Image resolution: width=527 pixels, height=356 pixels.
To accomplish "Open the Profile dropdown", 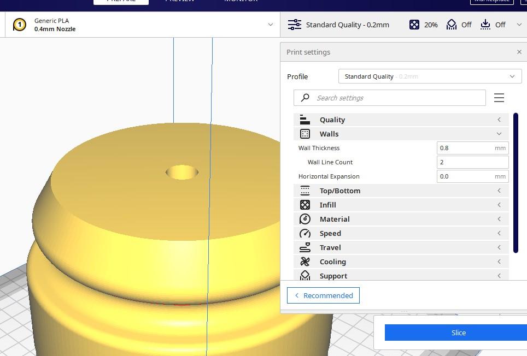I will [430, 76].
